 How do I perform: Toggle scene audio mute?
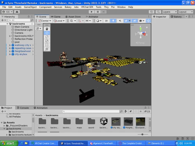pyautogui.click(x=120, y=21)
